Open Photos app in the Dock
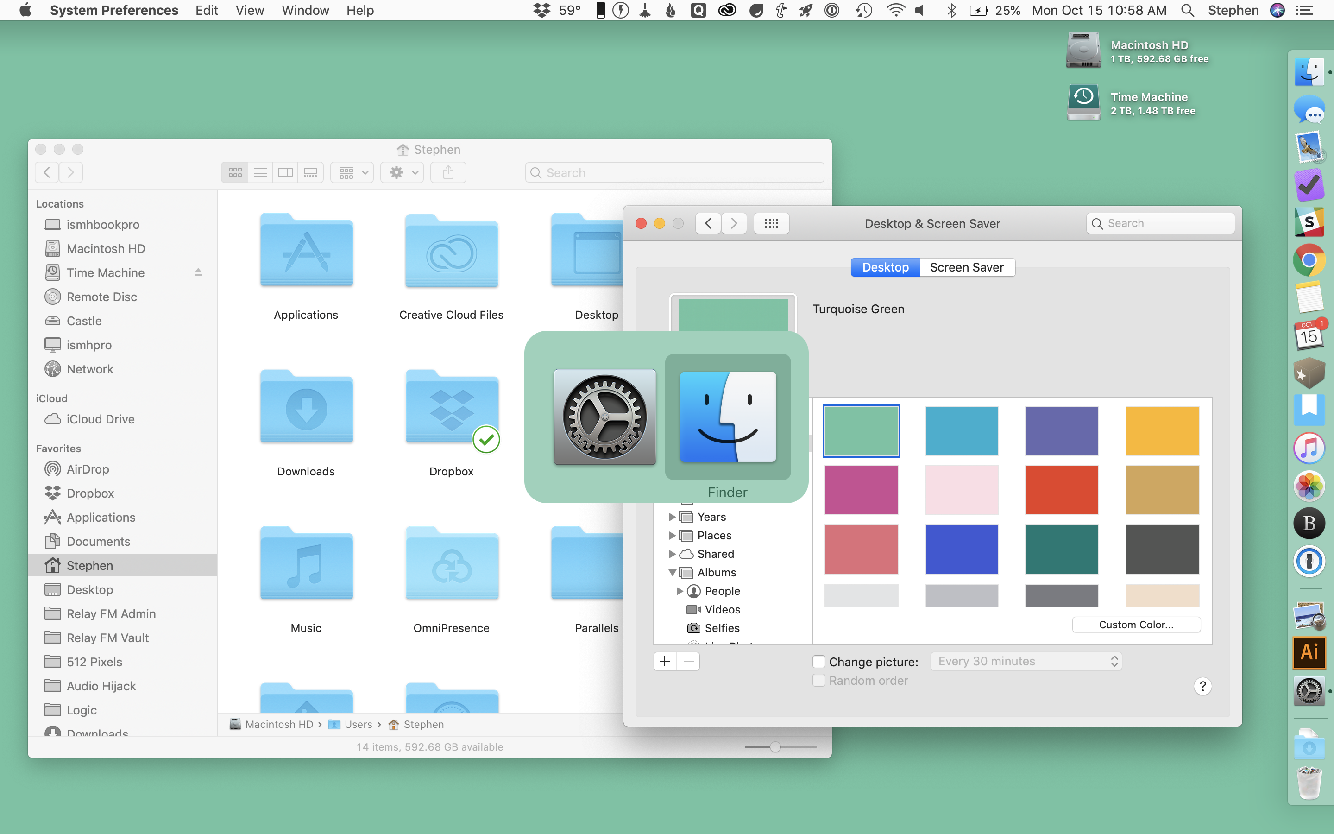Screen dimensions: 1334x834 point(1309,486)
